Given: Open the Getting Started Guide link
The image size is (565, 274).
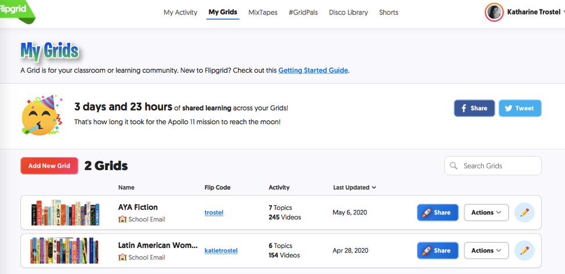Looking at the screenshot, I should (313, 71).
